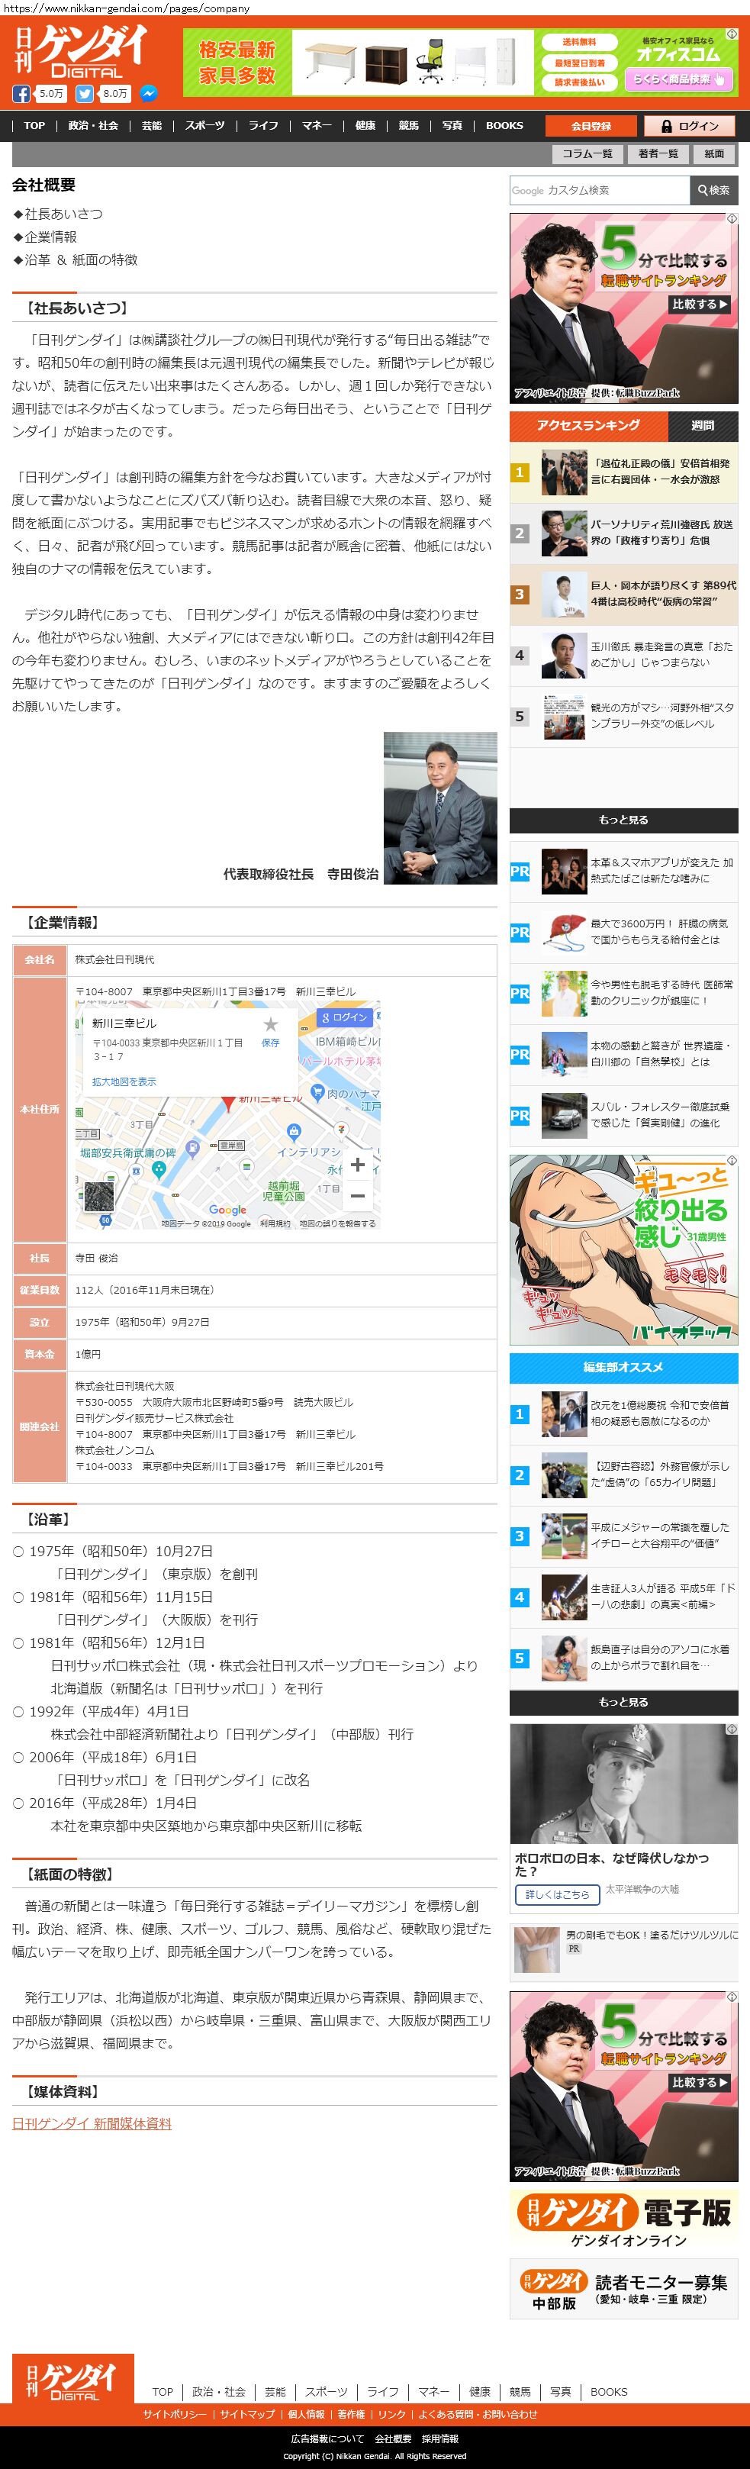The width and height of the screenshot is (750, 2469).
Task: Click the コラム一覧 button
Action: click(x=587, y=153)
